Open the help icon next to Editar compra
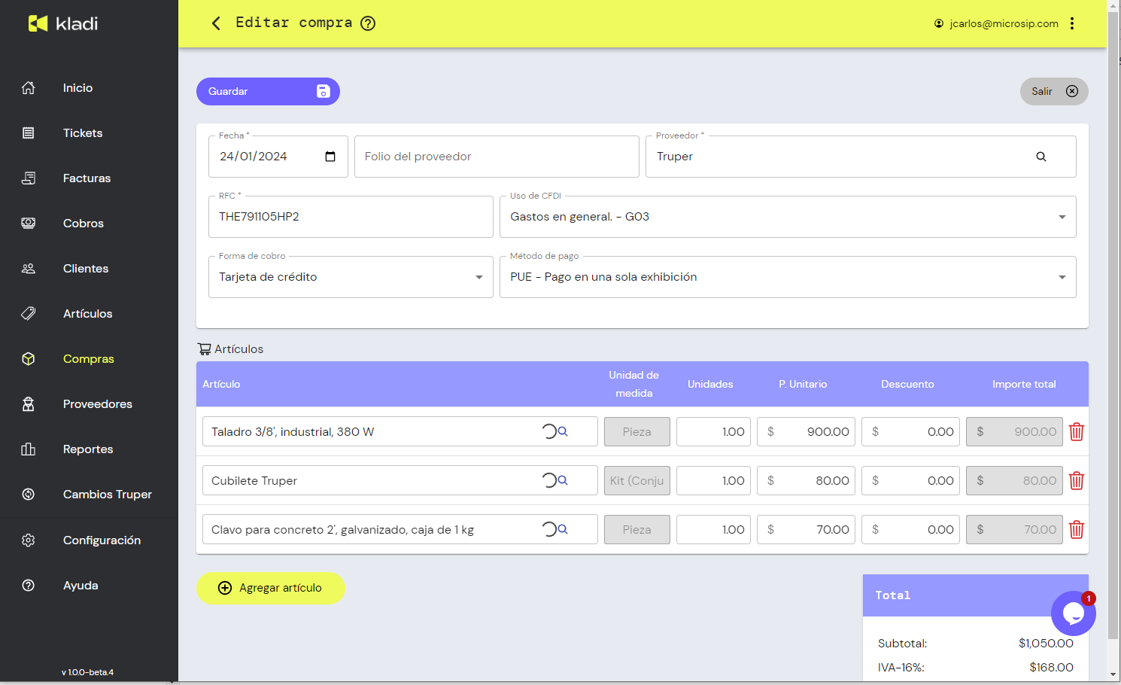This screenshot has width=1121, height=685. tap(368, 23)
